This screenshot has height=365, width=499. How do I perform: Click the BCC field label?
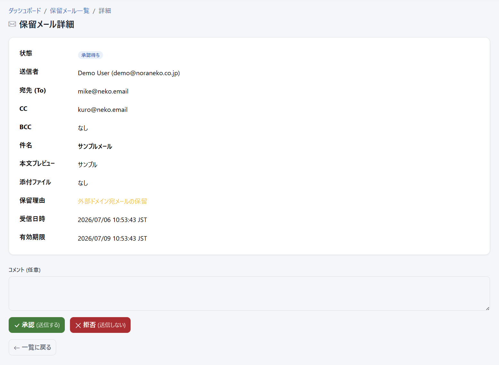[x=25, y=127]
